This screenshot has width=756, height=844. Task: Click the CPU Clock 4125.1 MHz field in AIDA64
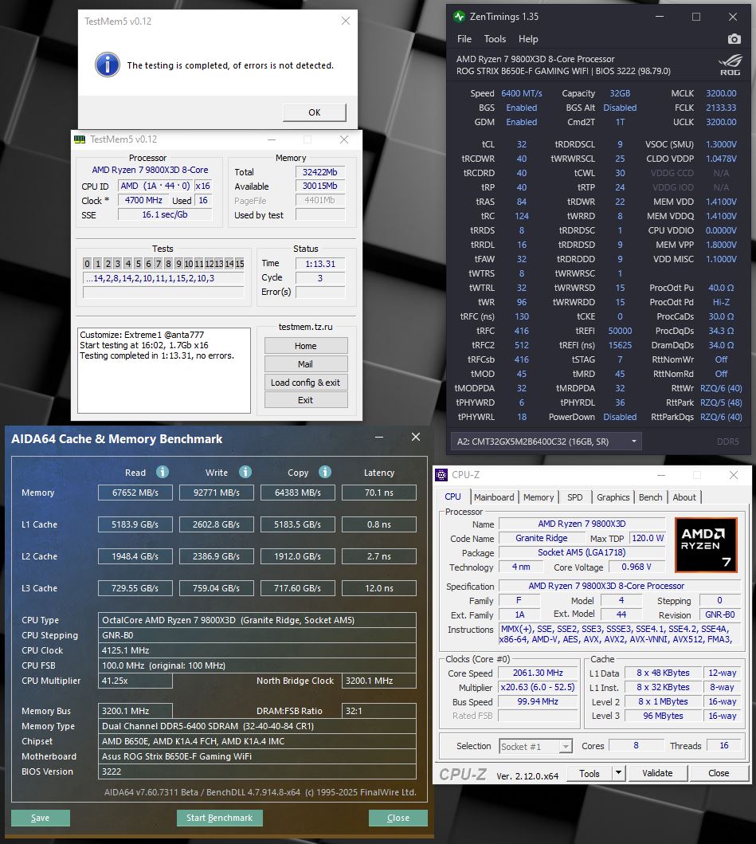click(257, 650)
